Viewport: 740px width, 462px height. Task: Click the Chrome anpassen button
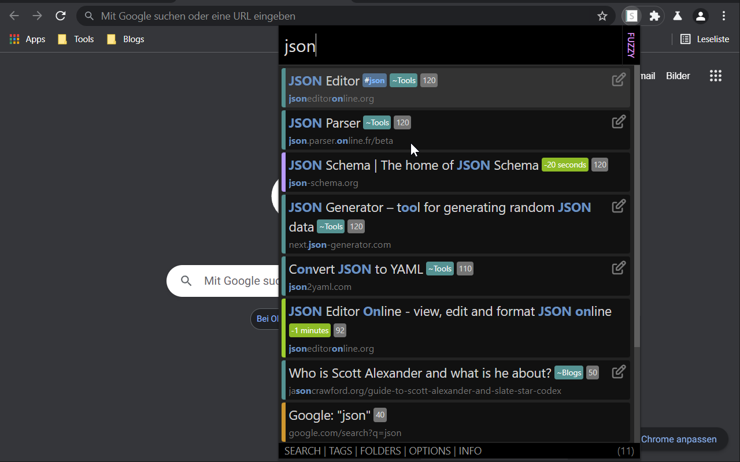click(679, 439)
